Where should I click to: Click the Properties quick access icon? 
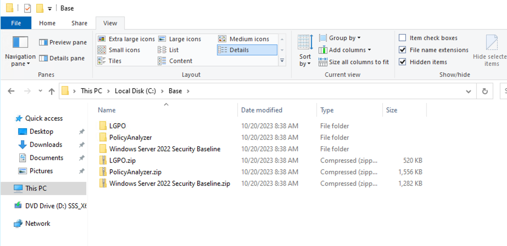pos(27,8)
